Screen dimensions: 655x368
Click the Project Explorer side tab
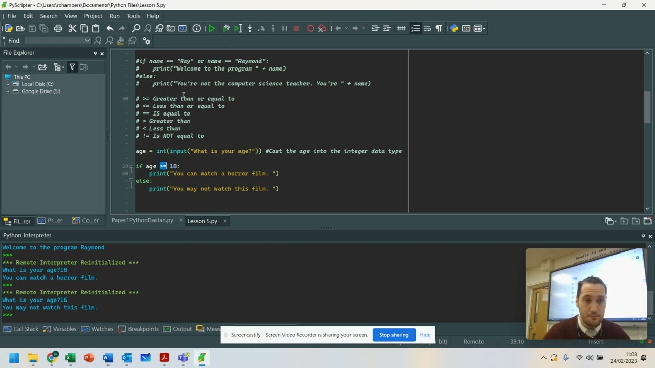[x=50, y=221]
